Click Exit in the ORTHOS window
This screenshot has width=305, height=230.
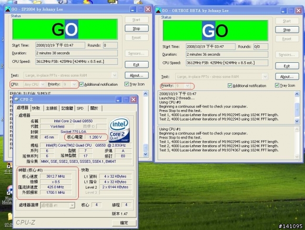pyautogui.click(x=287, y=66)
